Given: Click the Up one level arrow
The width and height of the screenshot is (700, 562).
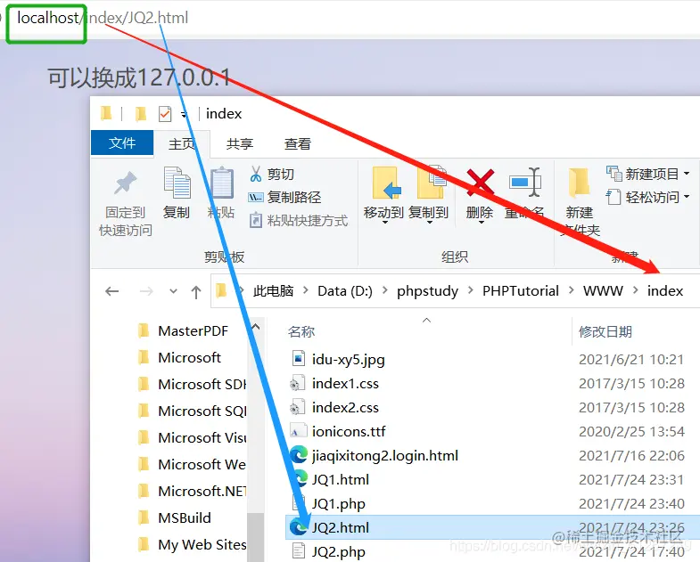Looking at the screenshot, I should click(x=196, y=292).
